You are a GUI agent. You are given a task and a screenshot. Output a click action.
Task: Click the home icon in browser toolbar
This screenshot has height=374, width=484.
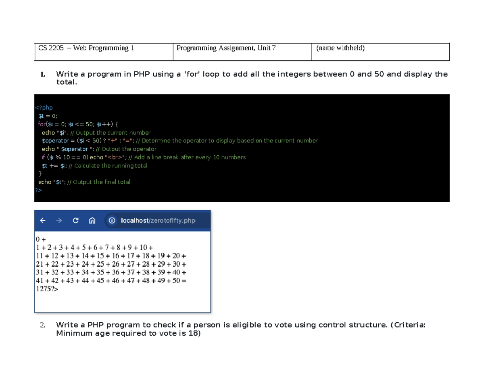pyautogui.click(x=92, y=220)
